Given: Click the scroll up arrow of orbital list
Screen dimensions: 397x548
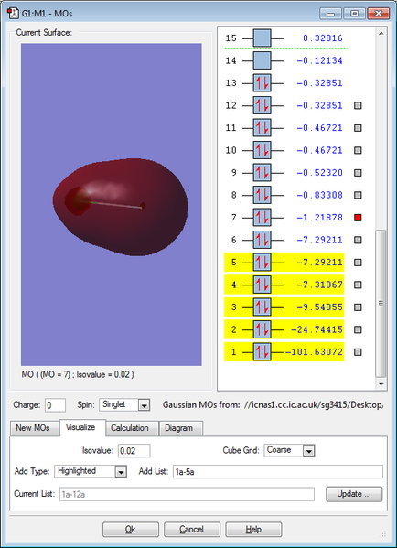Looking at the screenshot, I should [381, 33].
